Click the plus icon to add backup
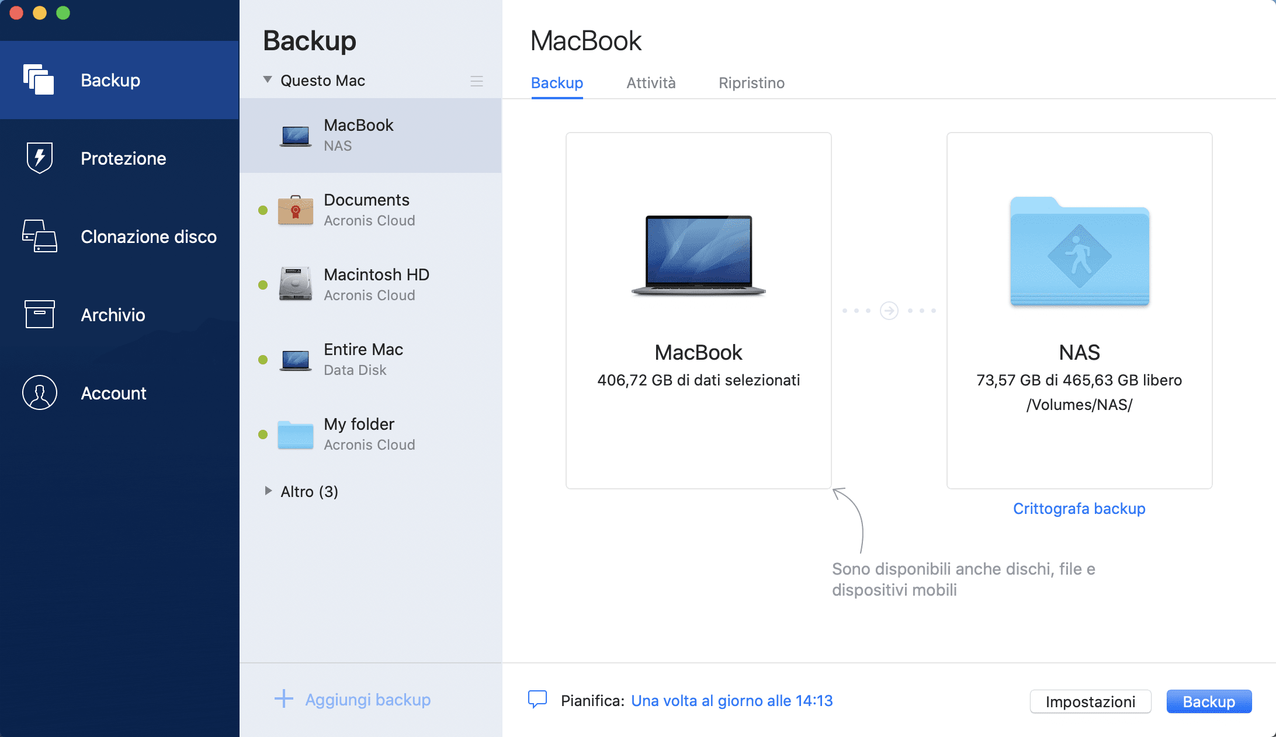Image resolution: width=1276 pixels, height=737 pixels. pos(284,698)
